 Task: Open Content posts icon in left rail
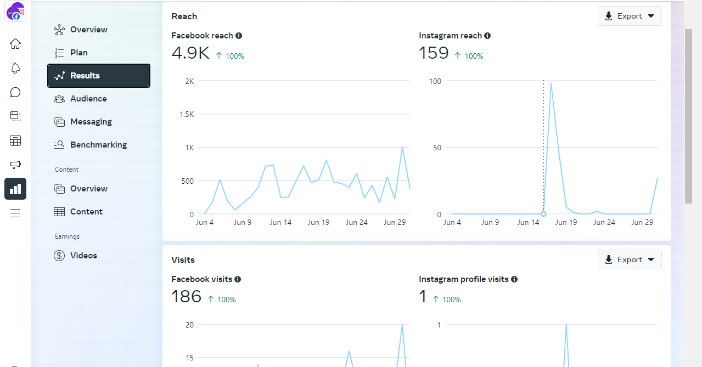15,116
